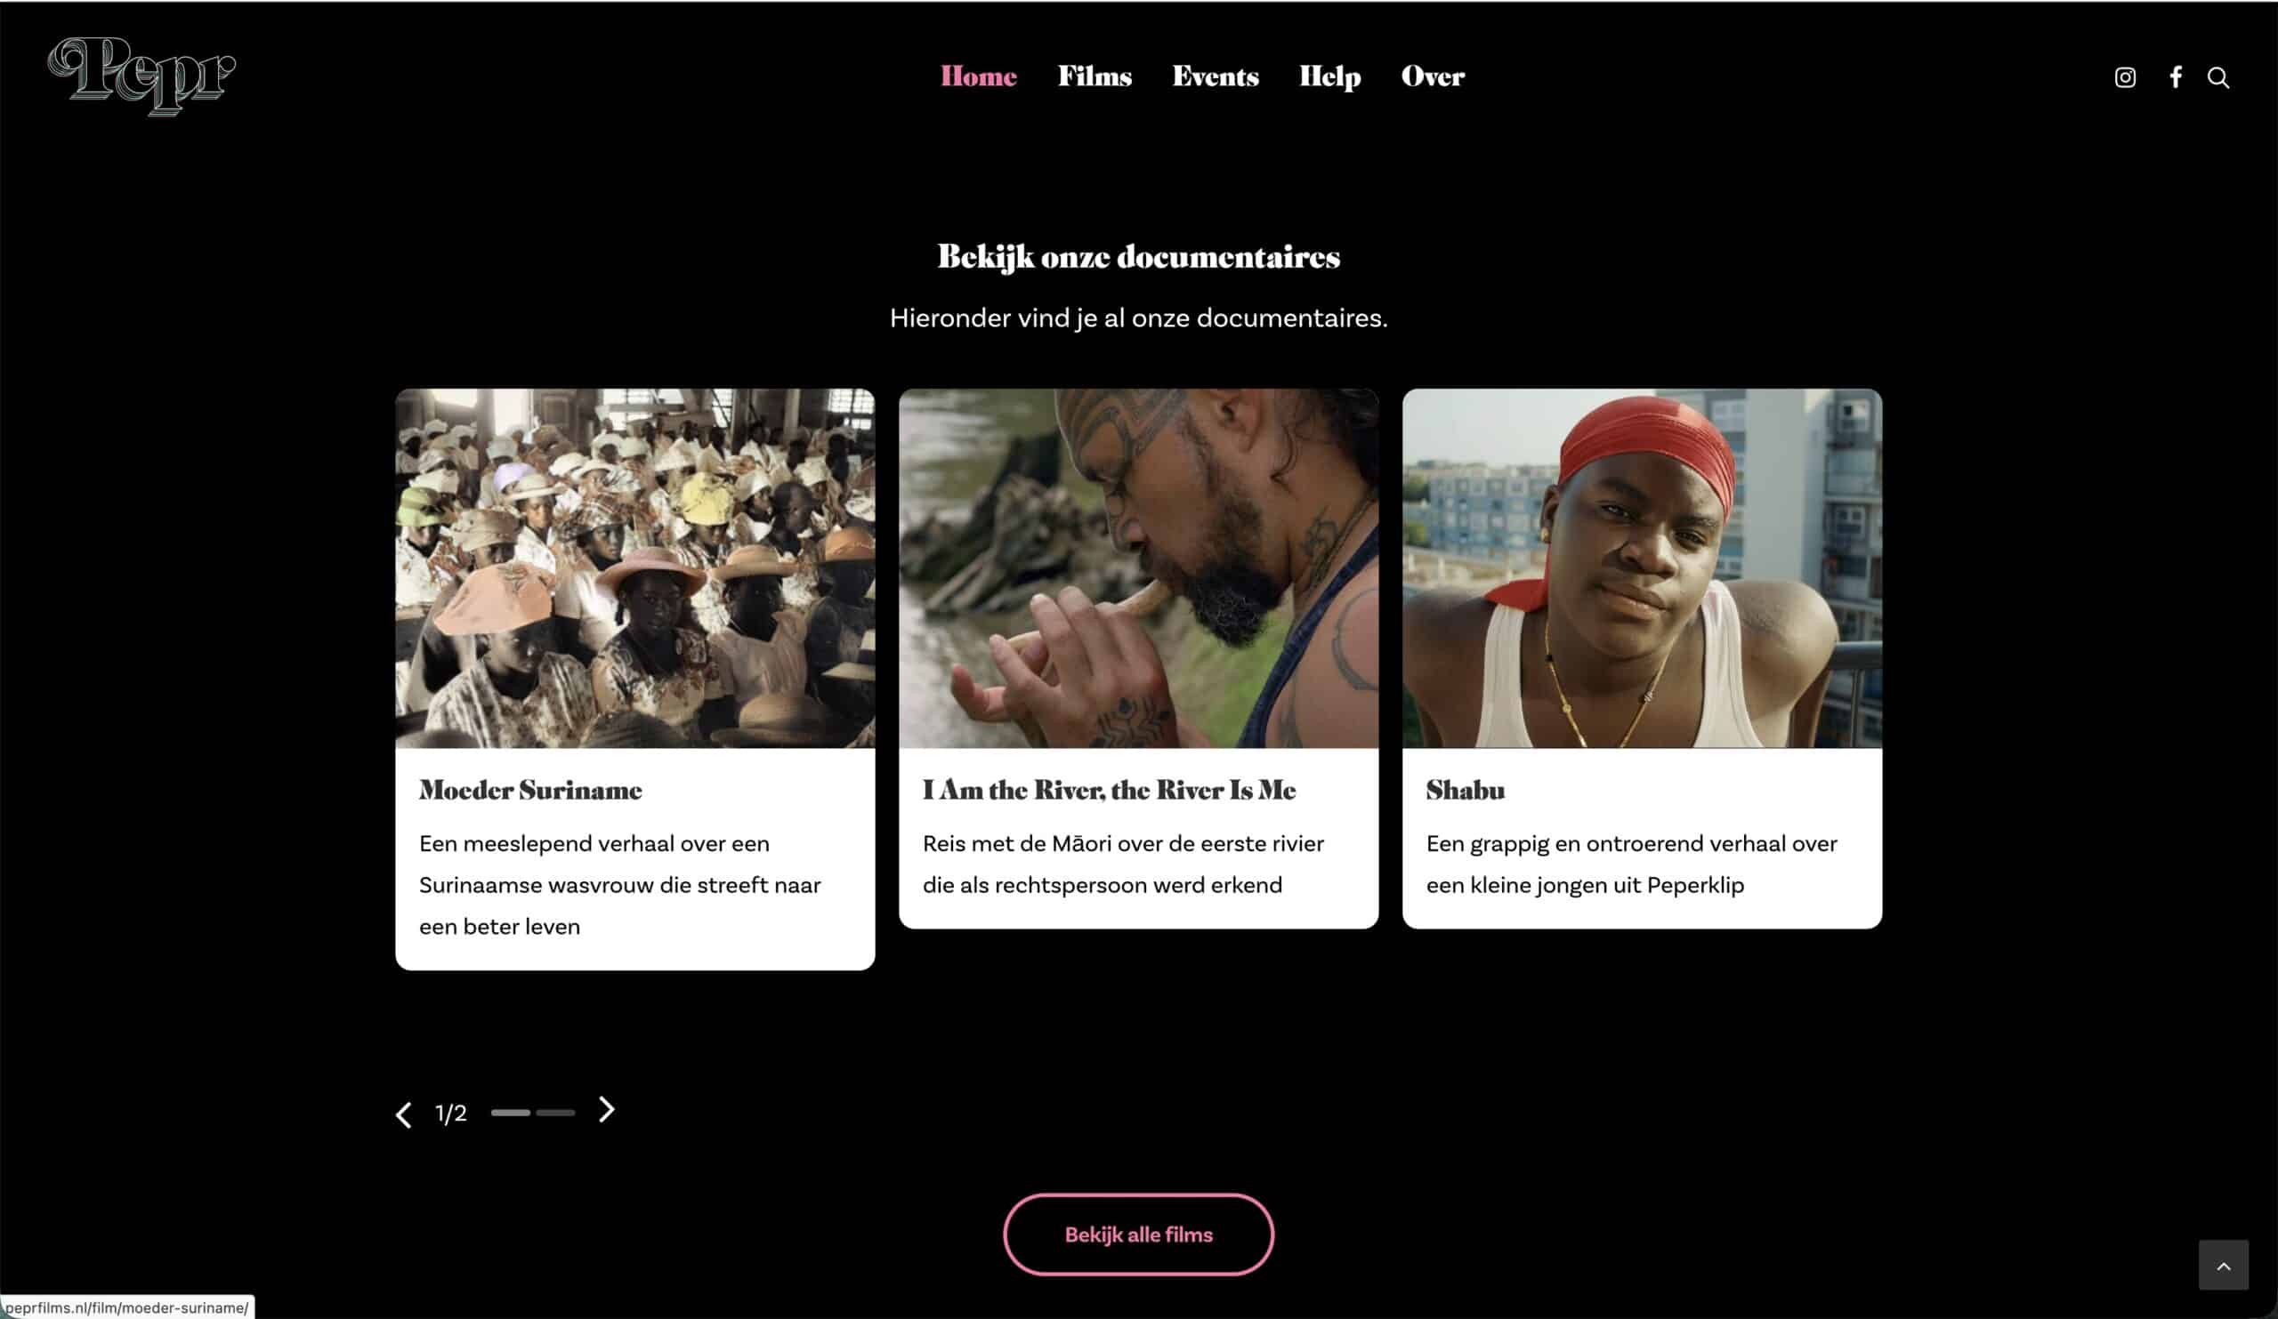Click the Bekijk alle films button
The image size is (2278, 1319).
1138,1235
